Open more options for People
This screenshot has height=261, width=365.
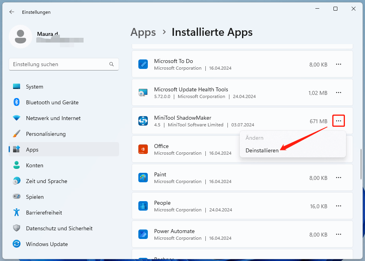pyautogui.click(x=339, y=206)
